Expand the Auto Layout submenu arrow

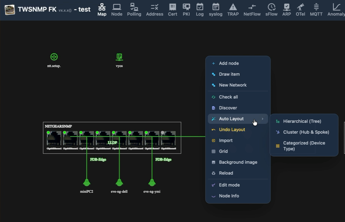[262, 119]
